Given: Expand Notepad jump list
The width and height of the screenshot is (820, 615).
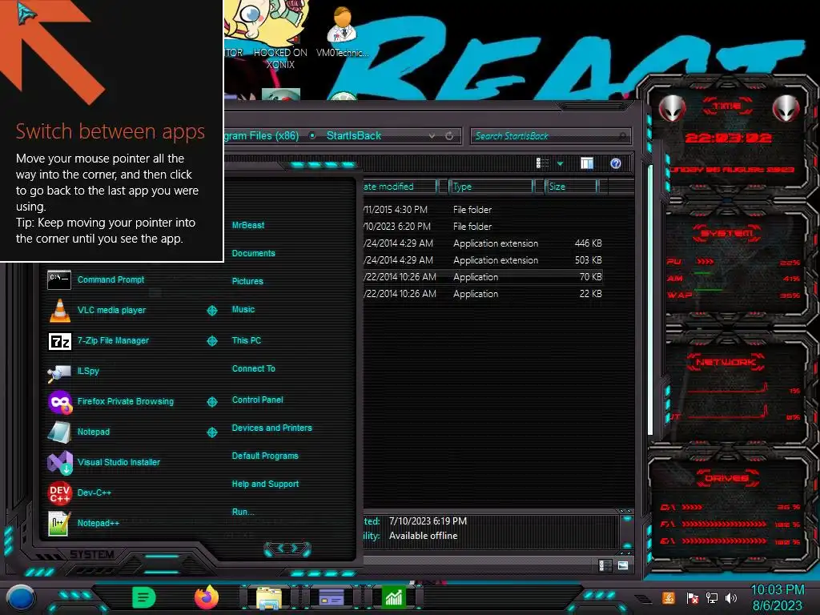Looking at the screenshot, I should click(x=211, y=432).
